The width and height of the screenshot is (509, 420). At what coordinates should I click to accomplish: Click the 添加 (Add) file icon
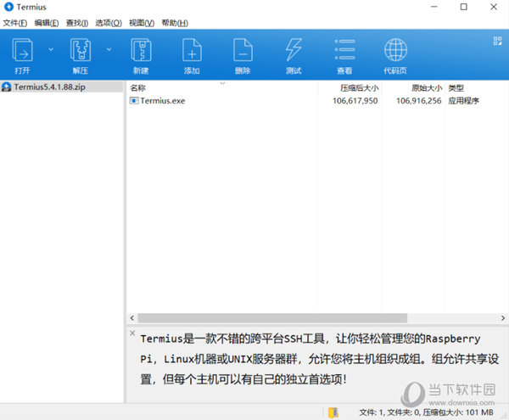coord(192,50)
